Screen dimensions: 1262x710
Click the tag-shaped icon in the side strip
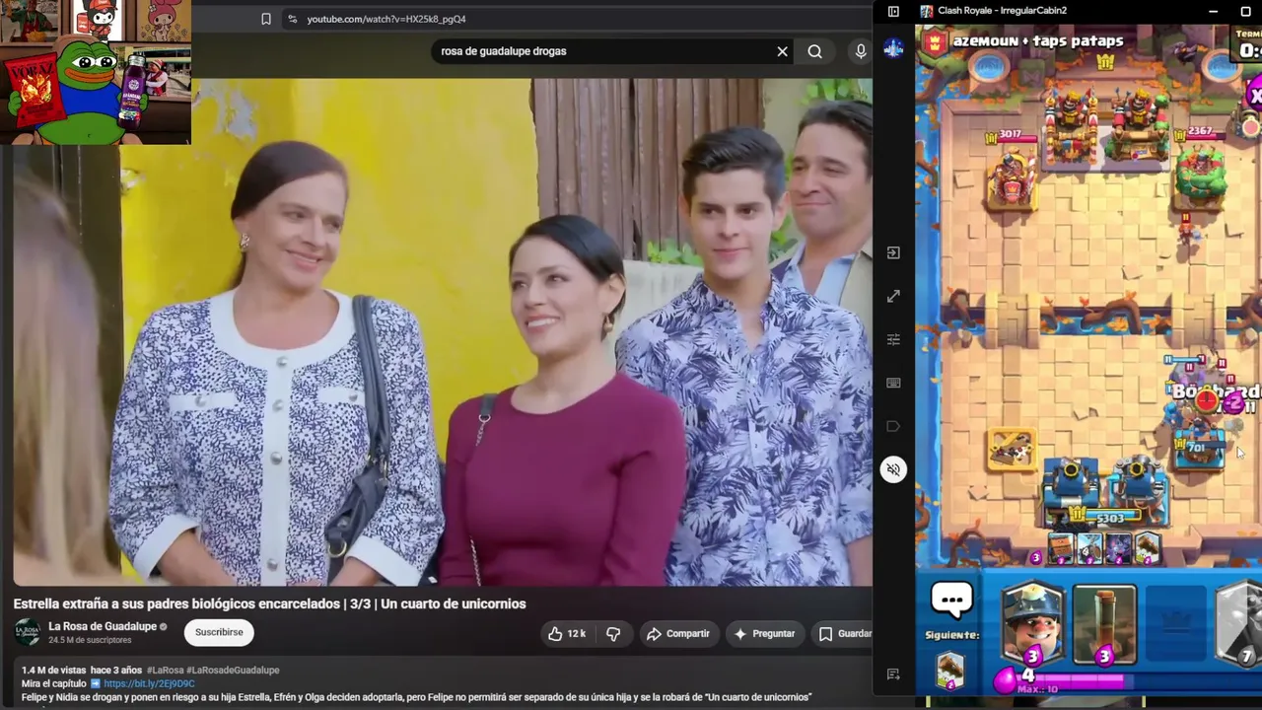pyautogui.click(x=893, y=426)
